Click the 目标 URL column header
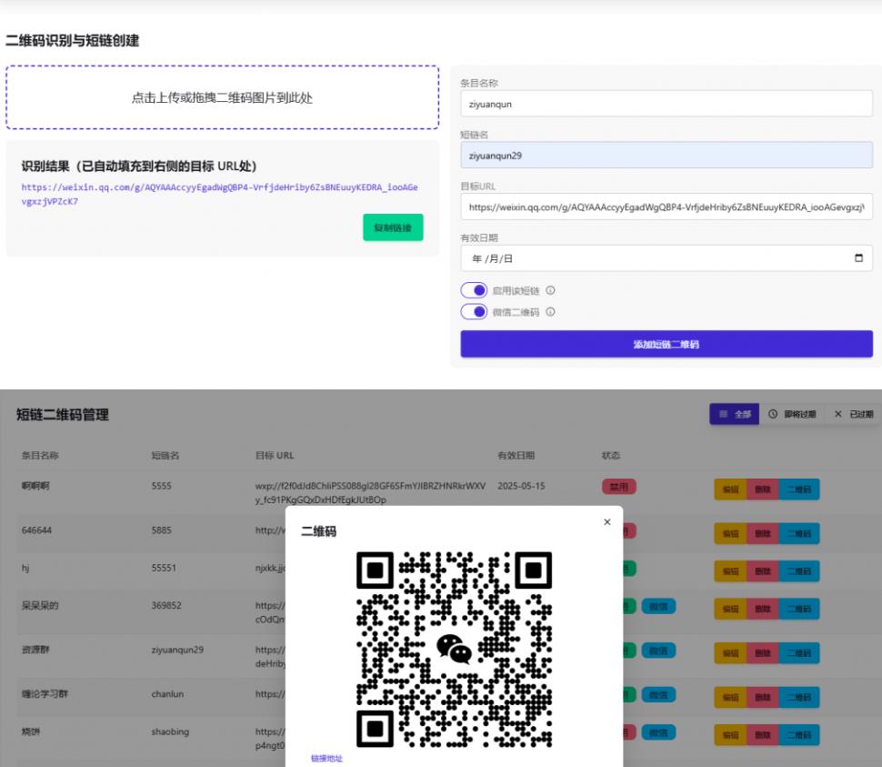This screenshot has width=882, height=767. 275,455
